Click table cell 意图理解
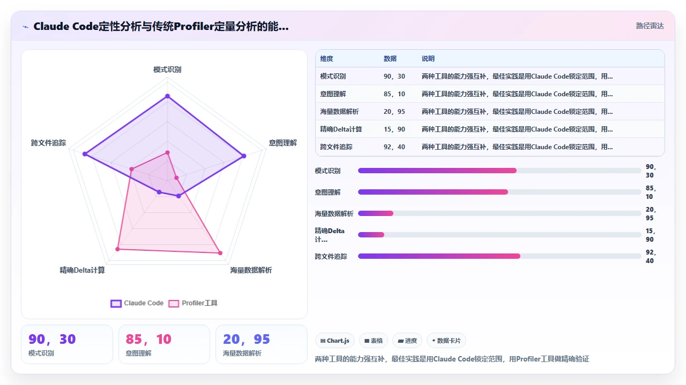 tap(333, 94)
